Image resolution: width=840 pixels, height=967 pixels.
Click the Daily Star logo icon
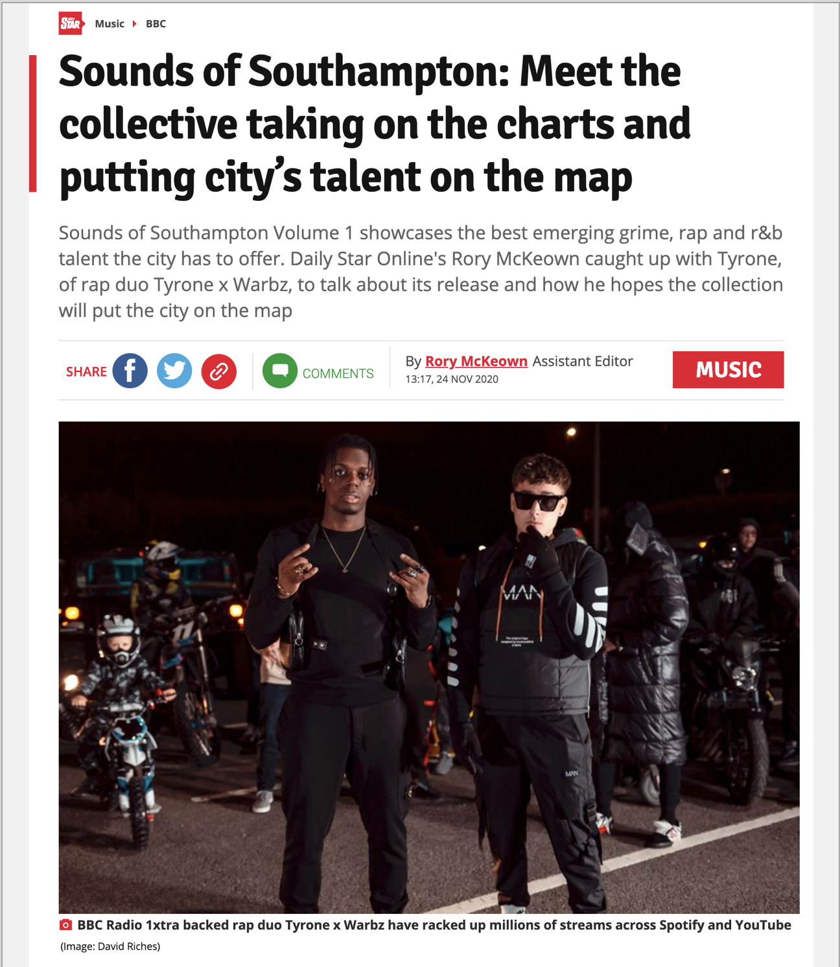pos(71,23)
